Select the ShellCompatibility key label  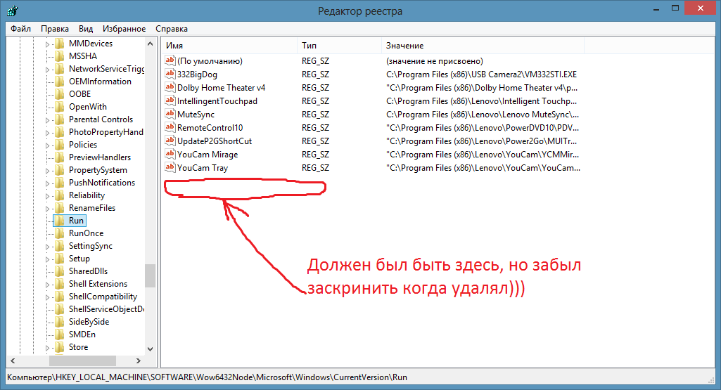tap(103, 297)
